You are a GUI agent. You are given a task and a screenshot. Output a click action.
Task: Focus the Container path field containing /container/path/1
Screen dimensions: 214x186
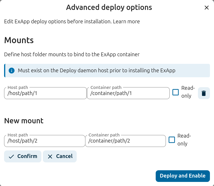(128, 94)
